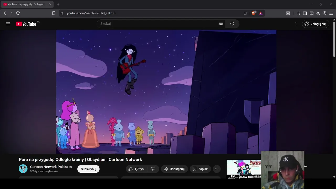Image resolution: width=336 pixels, height=189 pixels.
Task: Open a new browser tab
Action: (x=58, y=4)
